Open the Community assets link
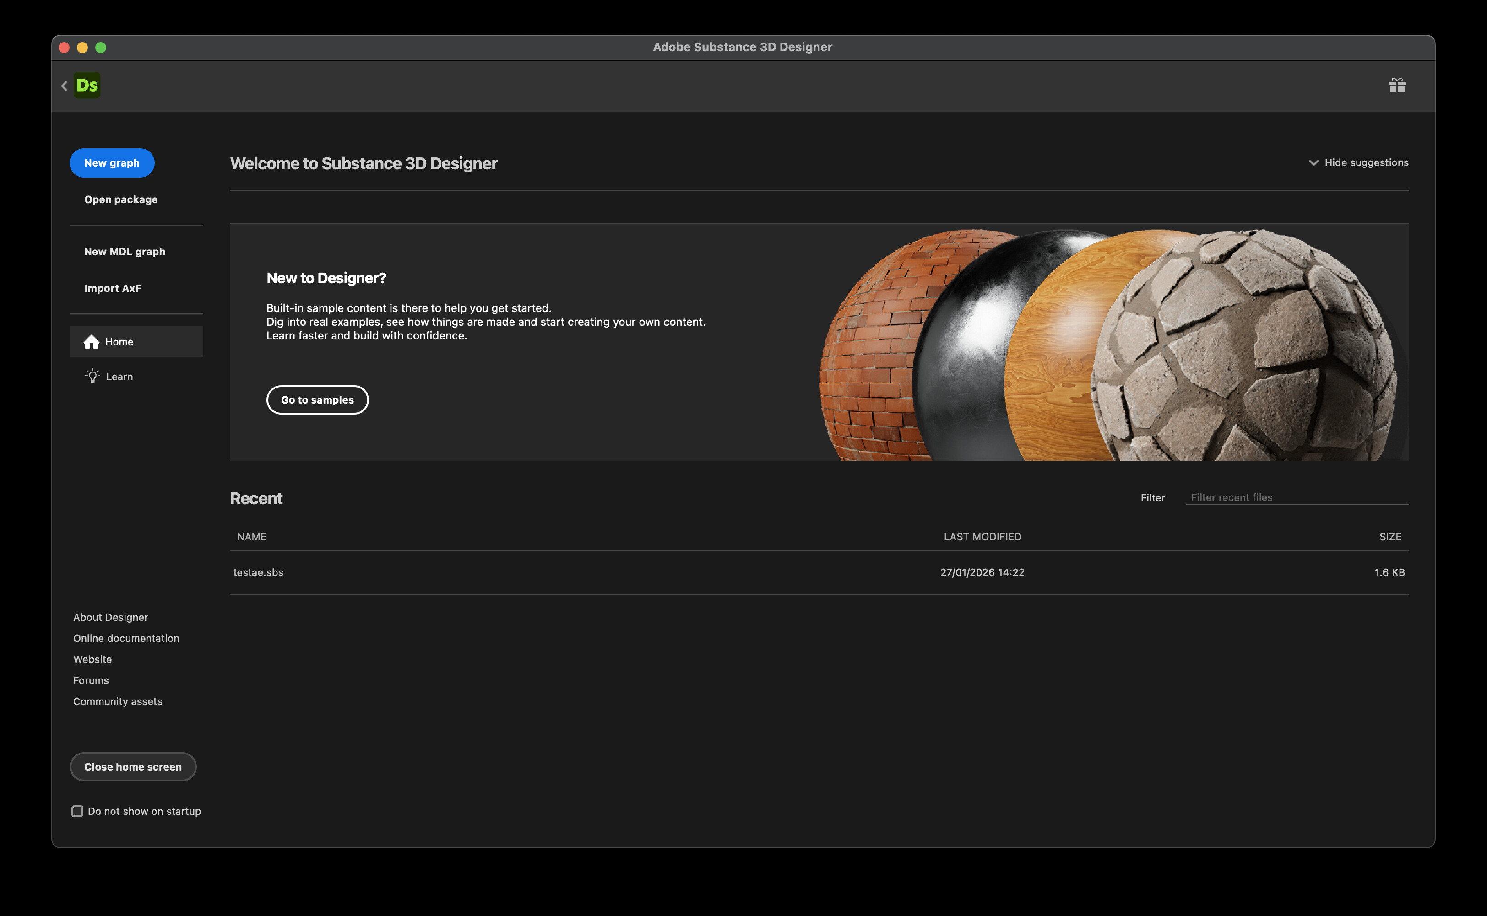1487x916 pixels. [x=118, y=701]
